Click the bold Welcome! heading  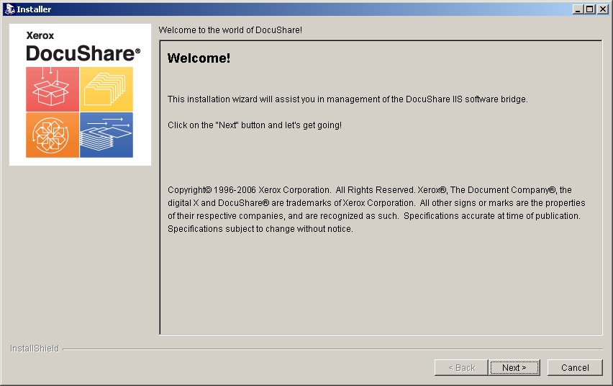pyautogui.click(x=199, y=58)
